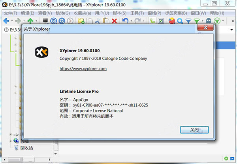Open the circled funnel dropdown arrow

point(223,21)
